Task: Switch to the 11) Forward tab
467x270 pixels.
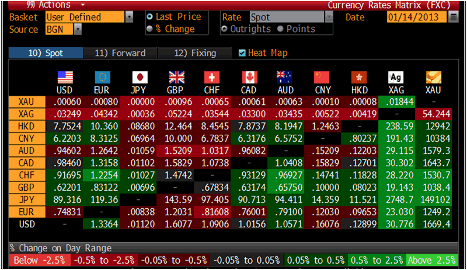Action: tap(120, 53)
